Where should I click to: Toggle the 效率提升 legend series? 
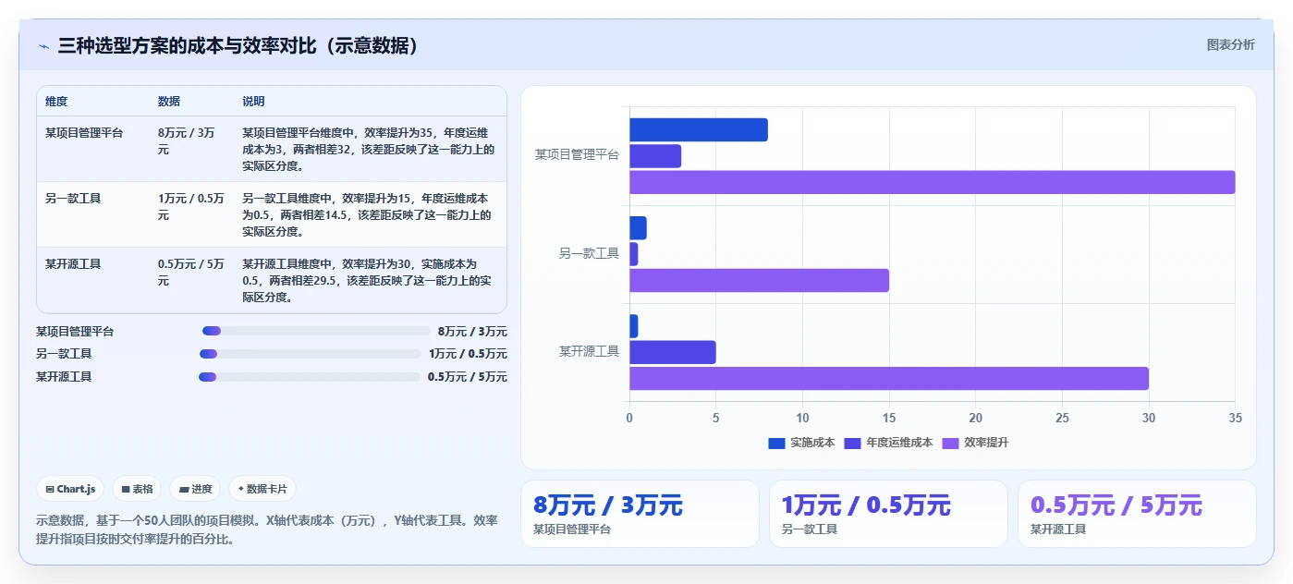(x=975, y=443)
